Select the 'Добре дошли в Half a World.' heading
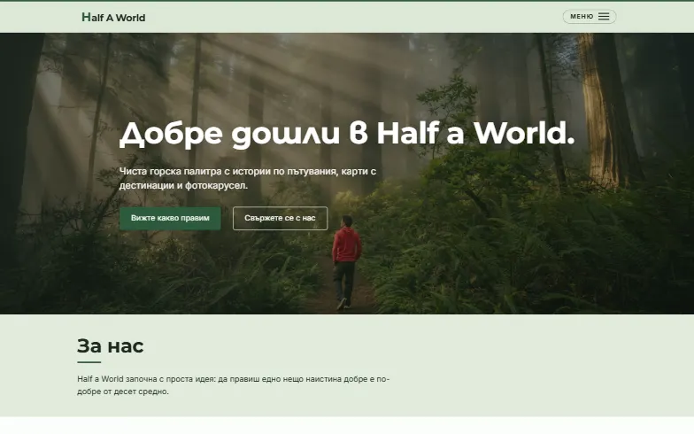The image size is (694, 434). (347, 133)
